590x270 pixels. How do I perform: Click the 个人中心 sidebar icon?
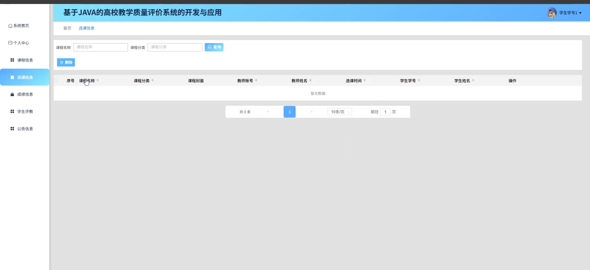click(x=10, y=43)
